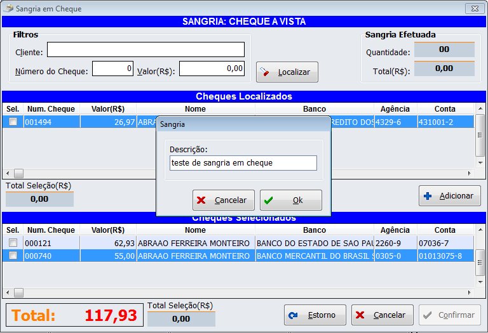Image resolution: width=488 pixels, height=333 pixels.
Task: Click into the Cliente filter field
Action: [x=146, y=50]
